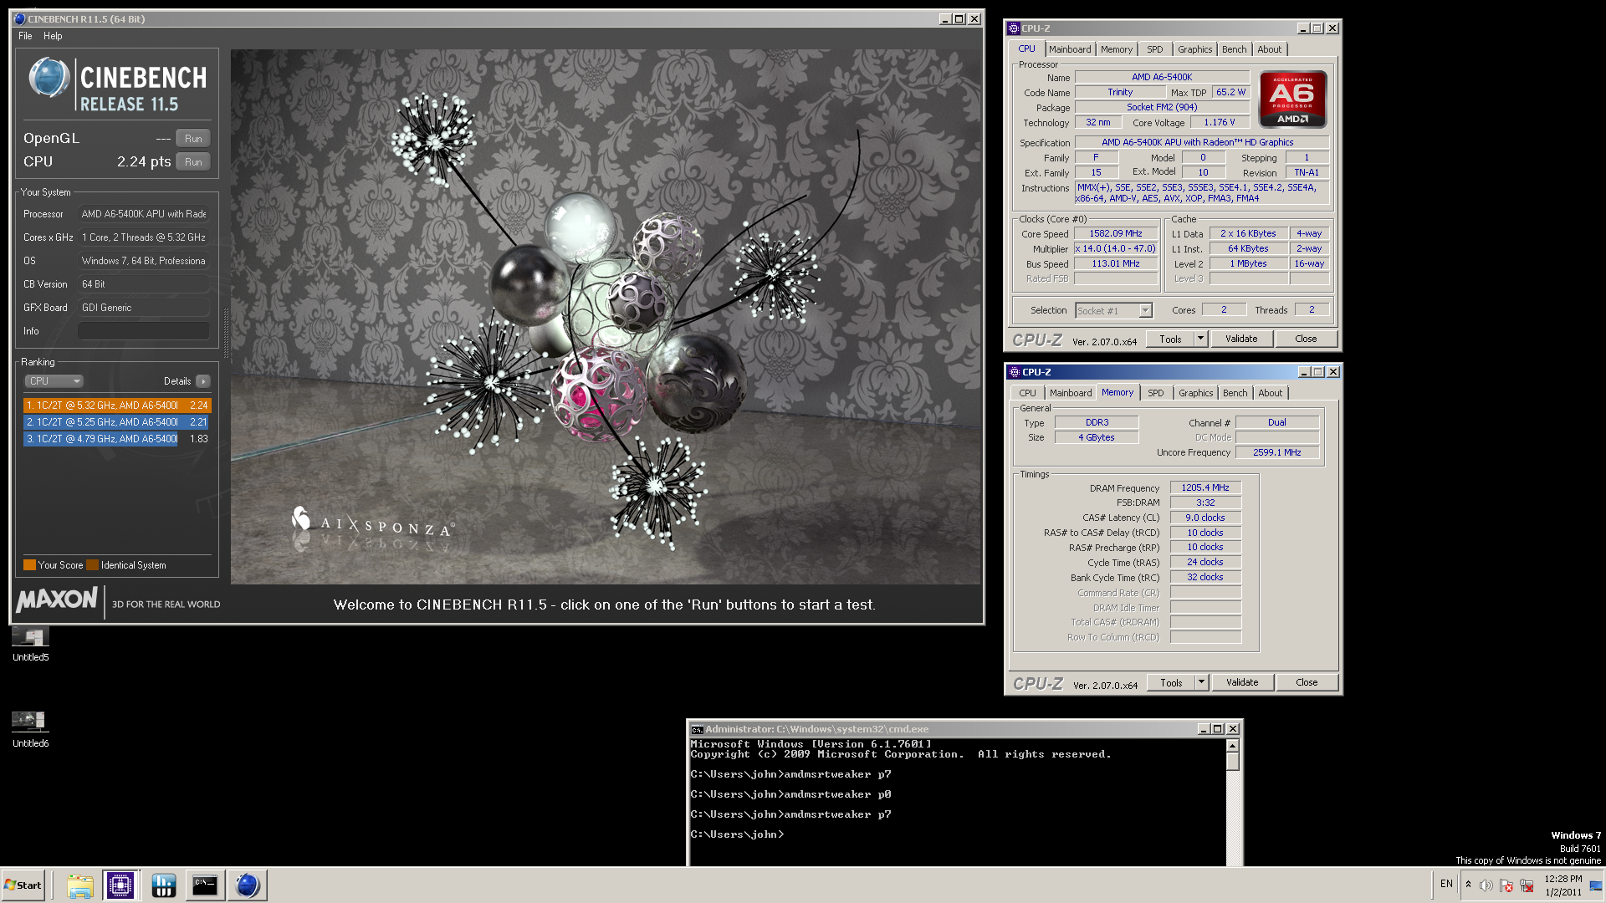The image size is (1606, 903).
Task: Select the Untitled6 desktop icon
Action: (30, 730)
